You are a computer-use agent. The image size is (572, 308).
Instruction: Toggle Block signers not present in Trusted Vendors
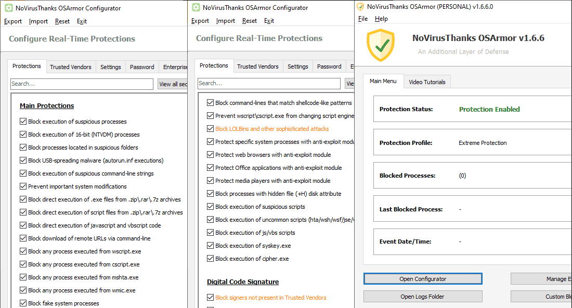pos(210,298)
